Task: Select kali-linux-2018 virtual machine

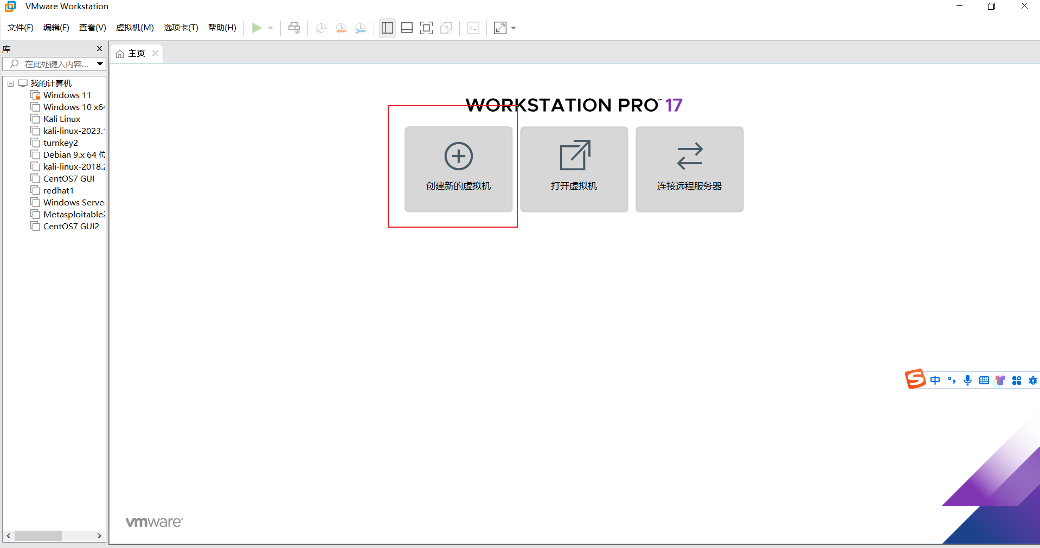Action: pos(74,167)
